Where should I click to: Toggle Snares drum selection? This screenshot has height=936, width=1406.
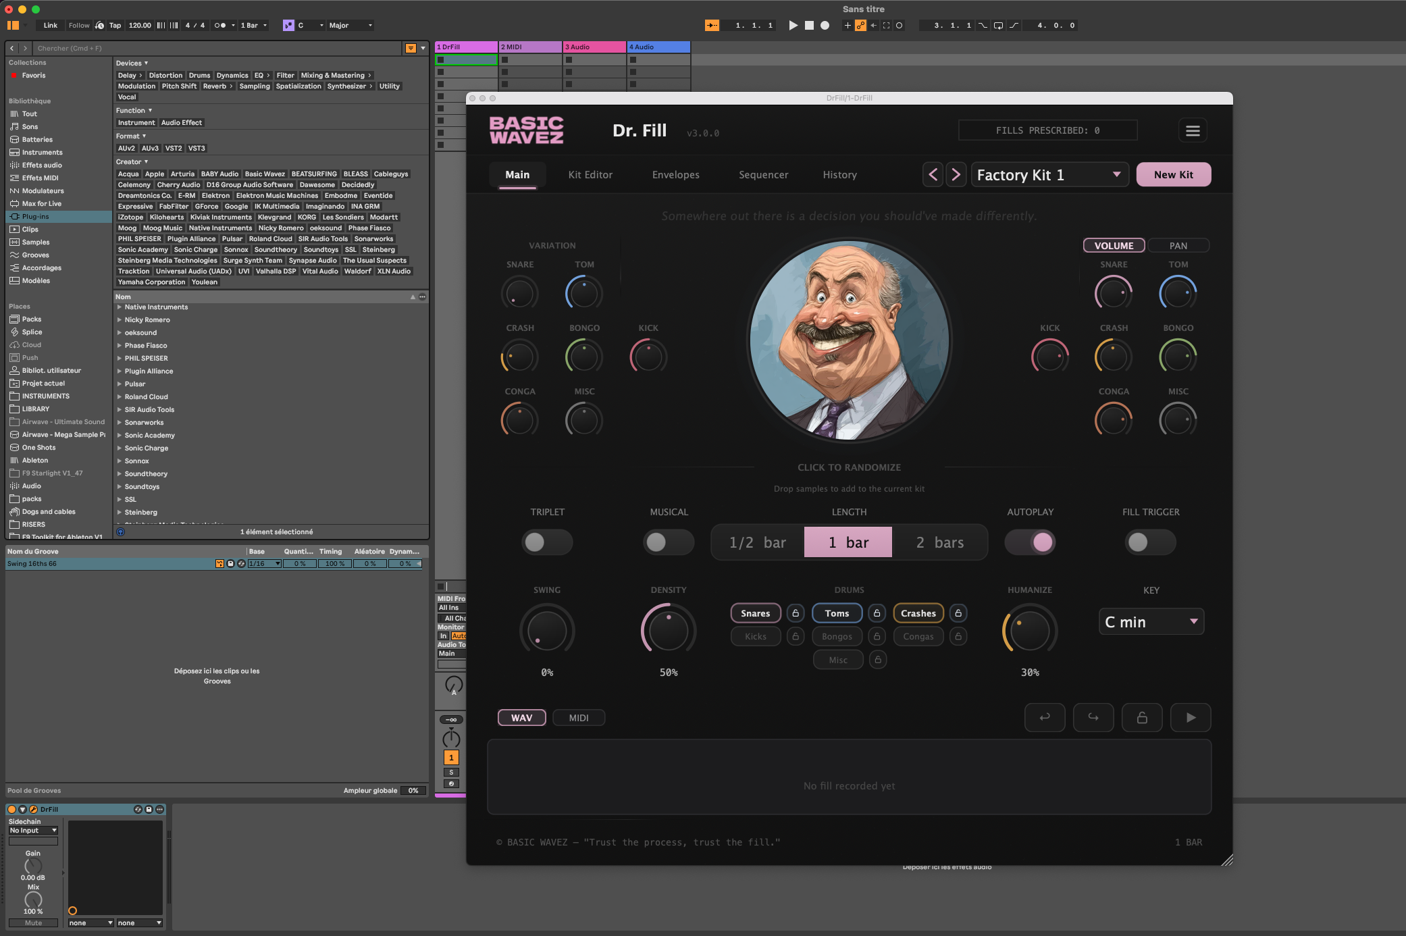coord(756,613)
